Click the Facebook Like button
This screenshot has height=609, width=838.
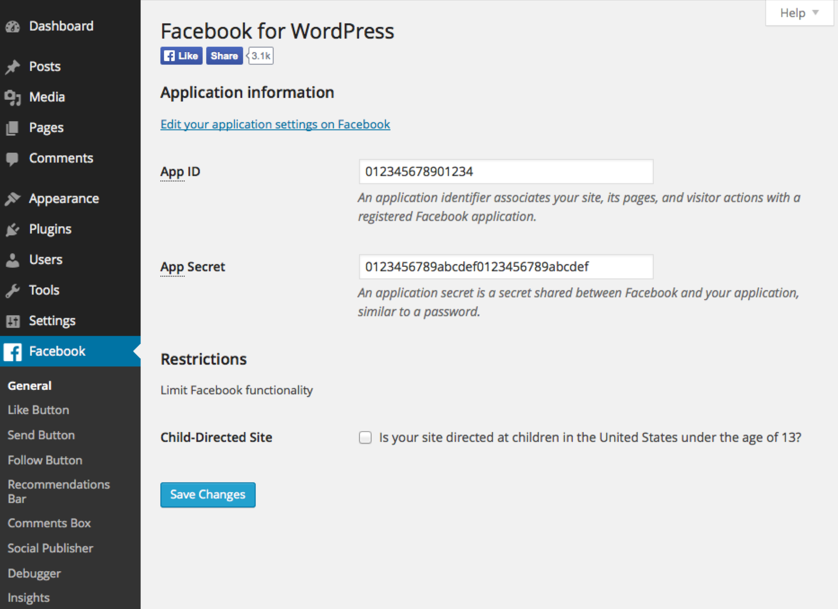click(x=182, y=56)
